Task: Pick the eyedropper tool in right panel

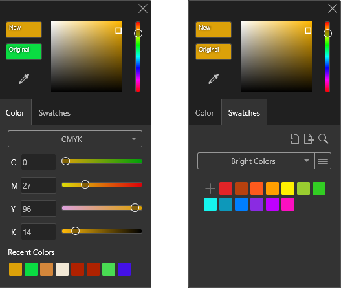Action: (x=214, y=79)
